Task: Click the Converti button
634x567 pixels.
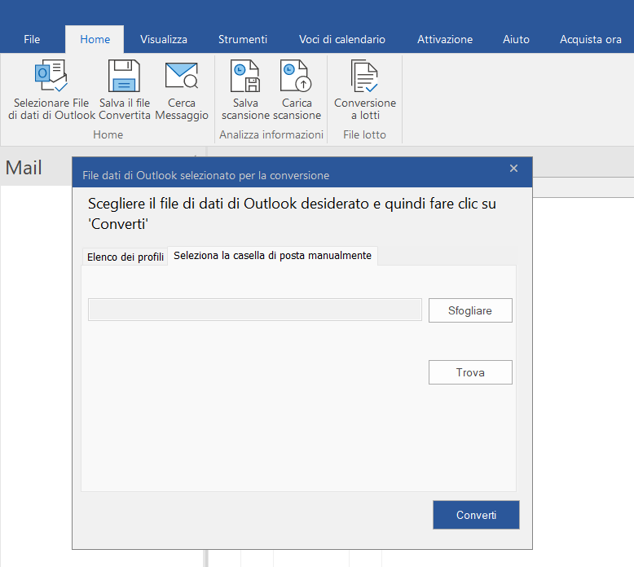Action: pos(476,515)
